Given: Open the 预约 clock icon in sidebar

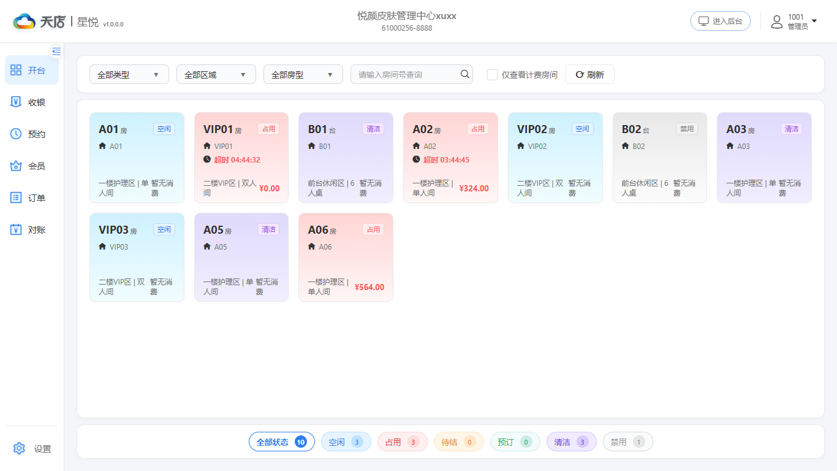Looking at the screenshot, I should point(16,134).
